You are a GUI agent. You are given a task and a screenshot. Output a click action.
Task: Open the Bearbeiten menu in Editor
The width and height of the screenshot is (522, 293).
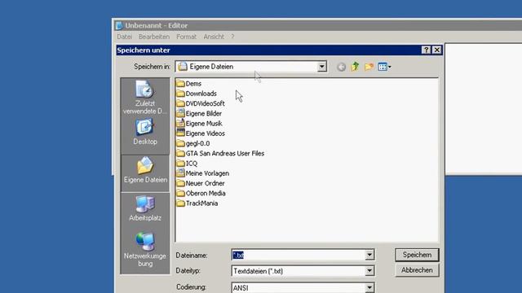(154, 37)
